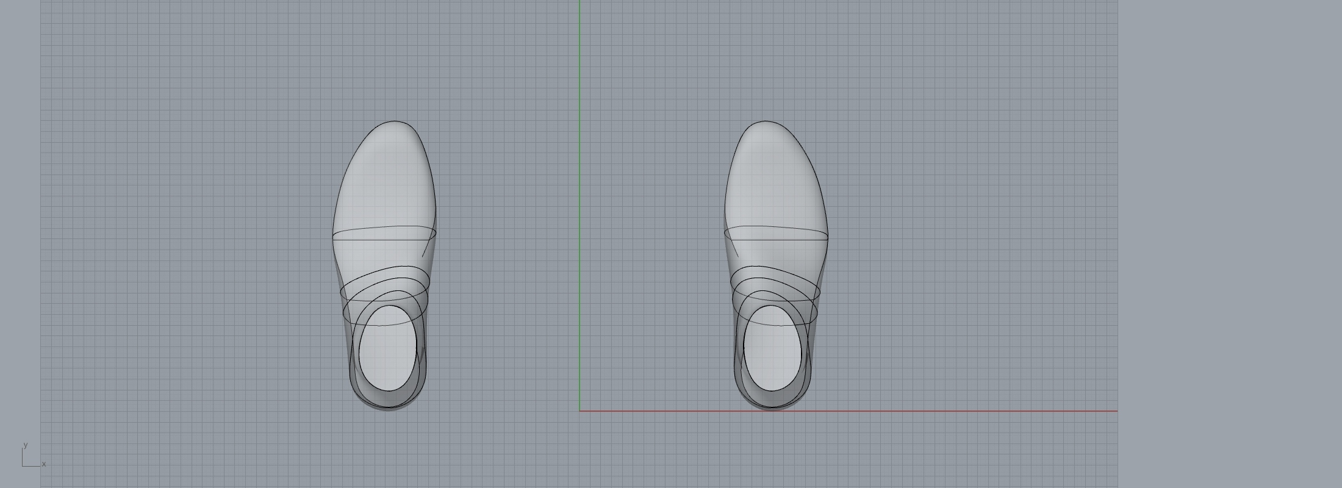The width and height of the screenshot is (1342, 488).
Task: Click the x label on the axis icon
Action: click(x=44, y=464)
